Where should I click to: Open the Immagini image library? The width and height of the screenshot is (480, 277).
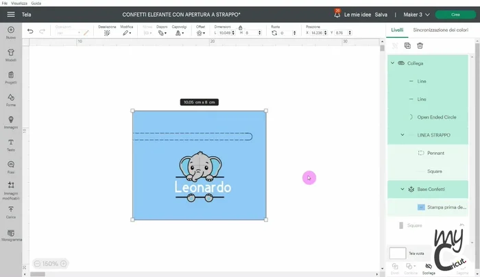click(10, 122)
